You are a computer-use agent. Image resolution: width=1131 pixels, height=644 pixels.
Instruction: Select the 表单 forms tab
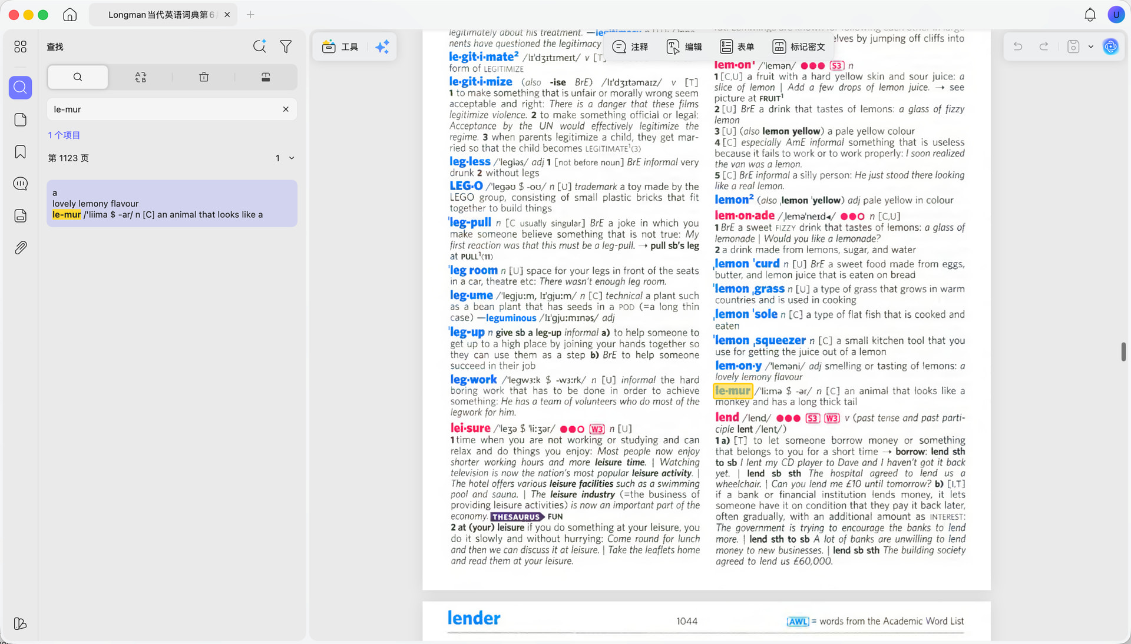737,47
